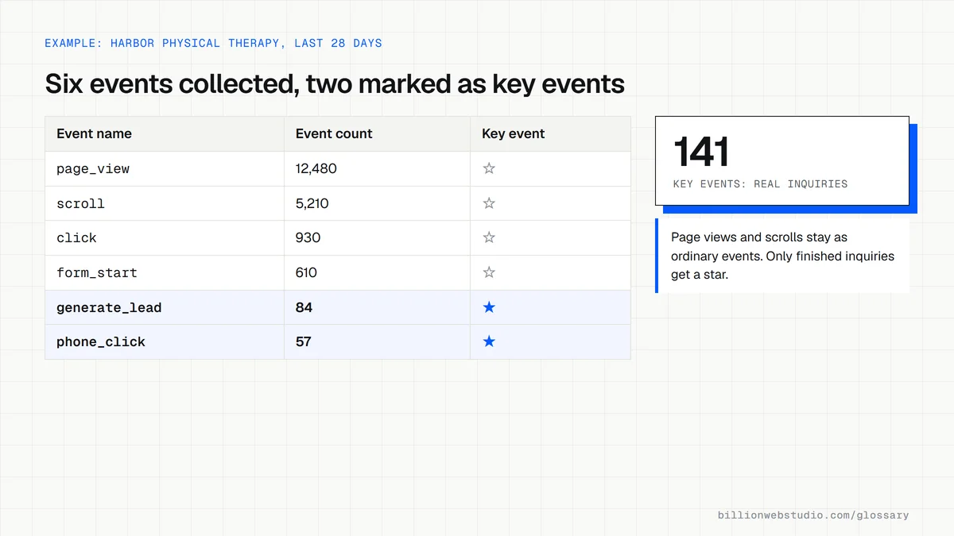Open the billionwebstudio.com/glossary link
The height and width of the screenshot is (536, 954).
[813, 515]
